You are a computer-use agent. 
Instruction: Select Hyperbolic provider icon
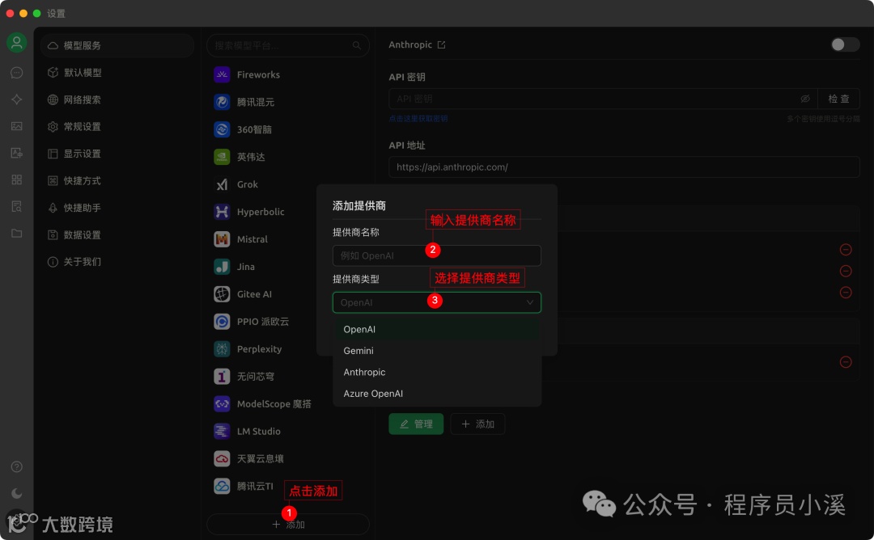tap(222, 212)
